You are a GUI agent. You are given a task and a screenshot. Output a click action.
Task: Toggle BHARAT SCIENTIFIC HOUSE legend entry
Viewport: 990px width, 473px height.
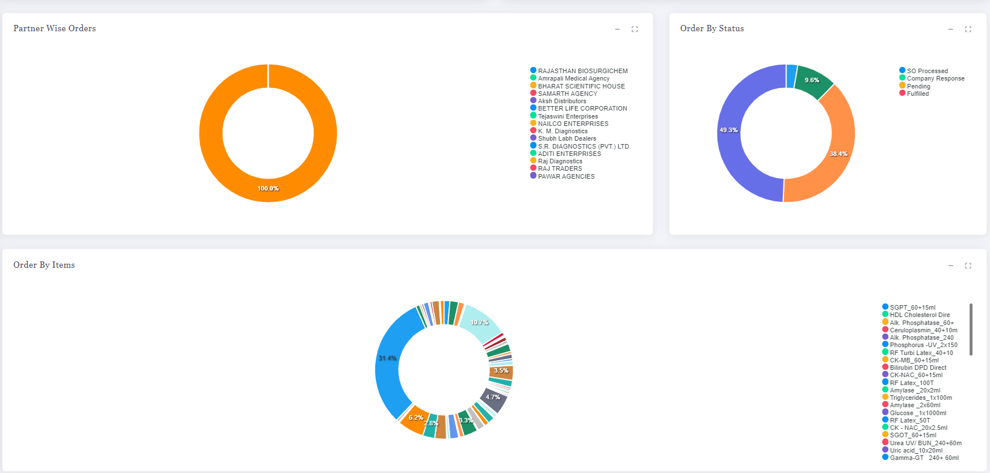[577, 86]
